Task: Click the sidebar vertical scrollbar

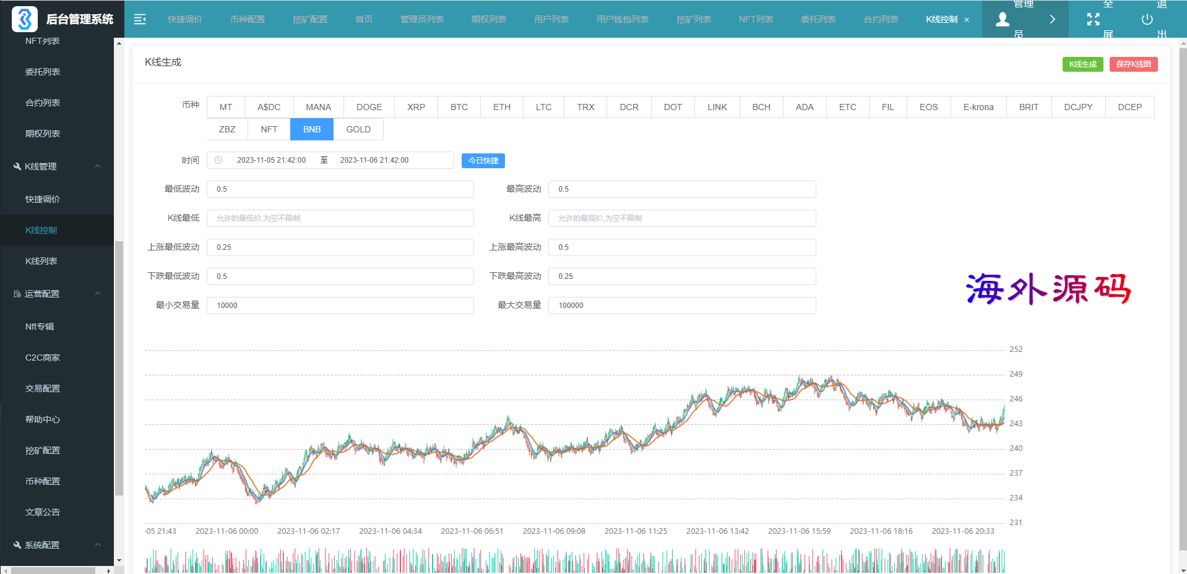Action: (119, 368)
